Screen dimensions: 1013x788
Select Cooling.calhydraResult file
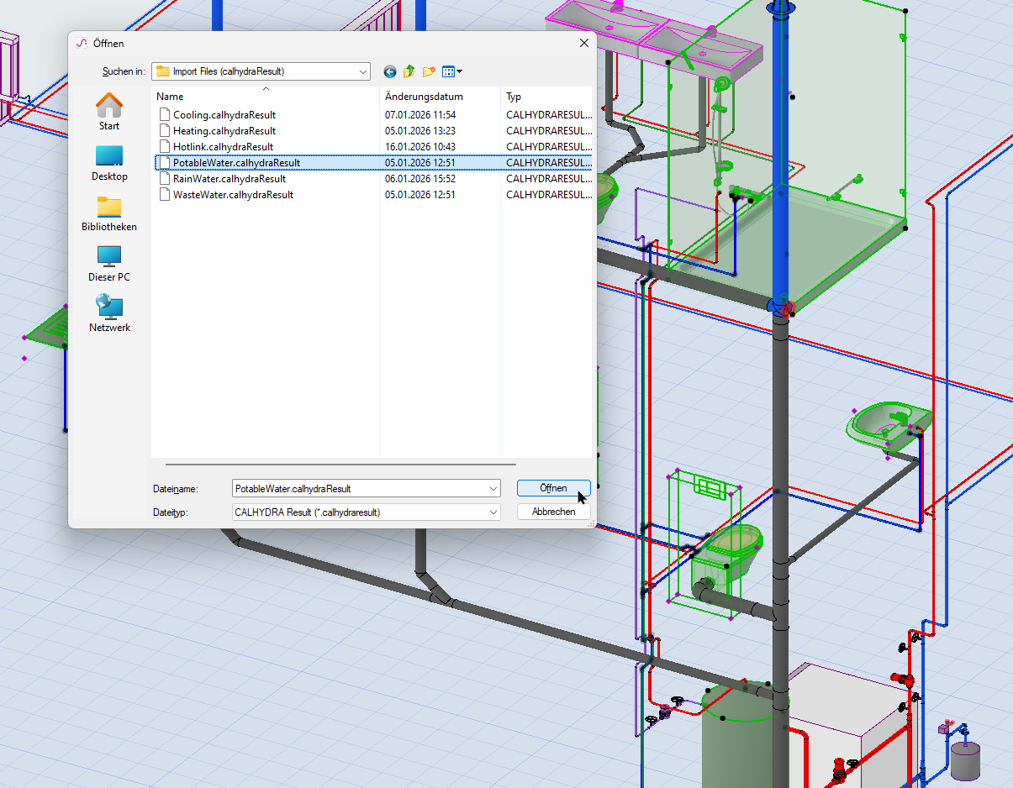point(224,115)
